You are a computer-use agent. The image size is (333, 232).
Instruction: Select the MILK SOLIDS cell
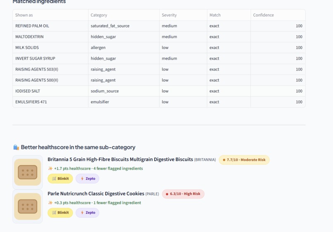(50, 47)
